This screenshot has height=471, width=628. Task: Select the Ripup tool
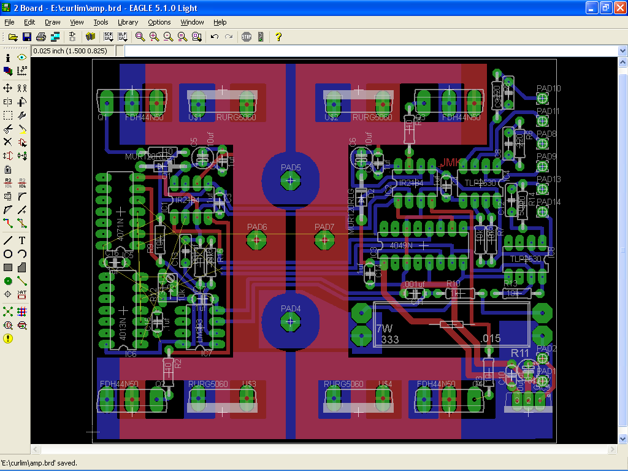point(22,223)
